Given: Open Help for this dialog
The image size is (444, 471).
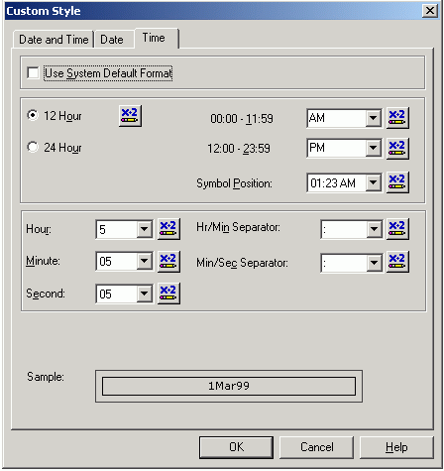Looking at the screenshot, I should click(396, 447).
